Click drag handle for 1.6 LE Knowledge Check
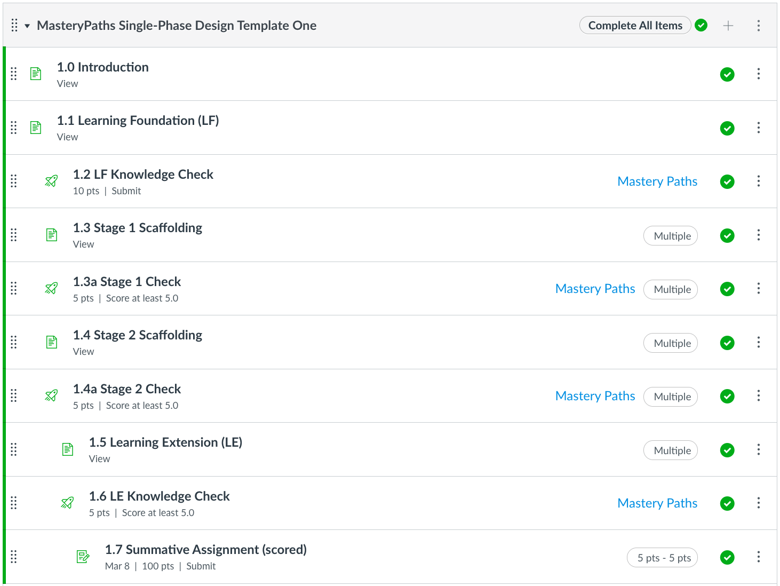This screenshot has width=780, height=586. [14, 503]
